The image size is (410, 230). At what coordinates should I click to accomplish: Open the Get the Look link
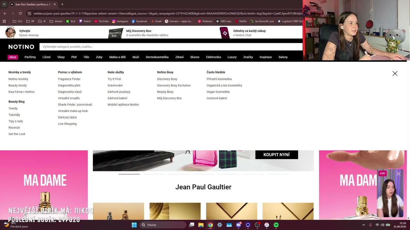17,134
